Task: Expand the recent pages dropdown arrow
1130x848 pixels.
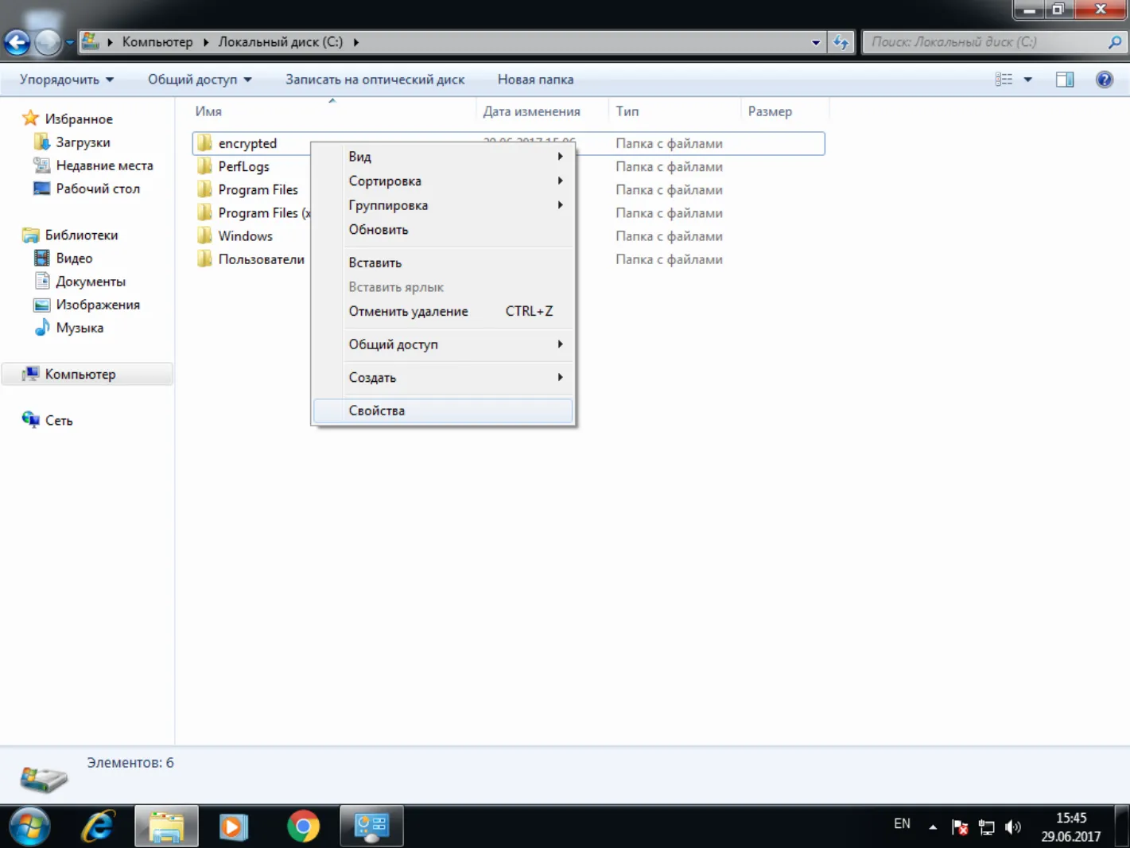Action: coord(70,42)
